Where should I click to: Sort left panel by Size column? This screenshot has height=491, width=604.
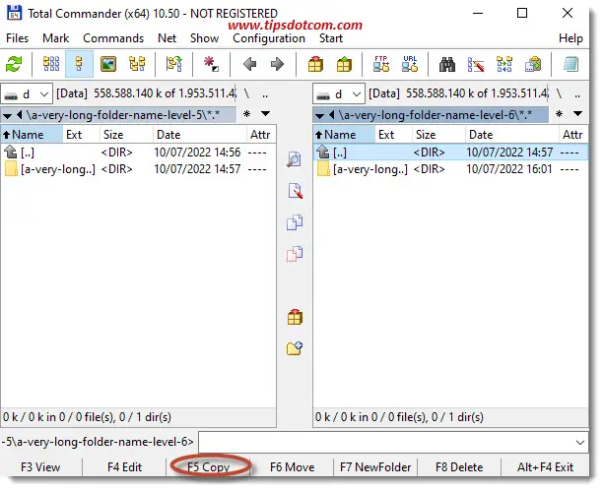[x=127, y=135]
